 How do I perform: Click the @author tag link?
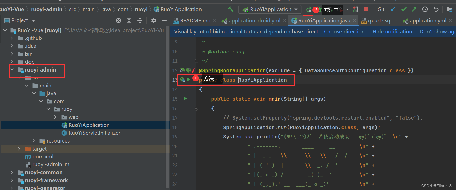218,52
